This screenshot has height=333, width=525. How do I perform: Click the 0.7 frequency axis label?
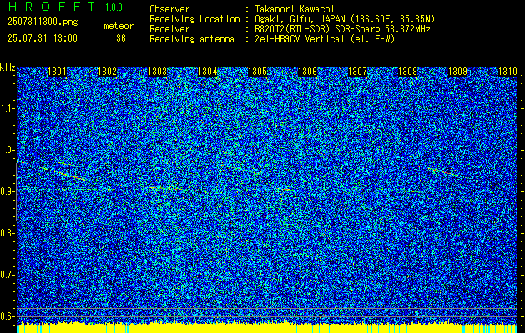[8, 275]
